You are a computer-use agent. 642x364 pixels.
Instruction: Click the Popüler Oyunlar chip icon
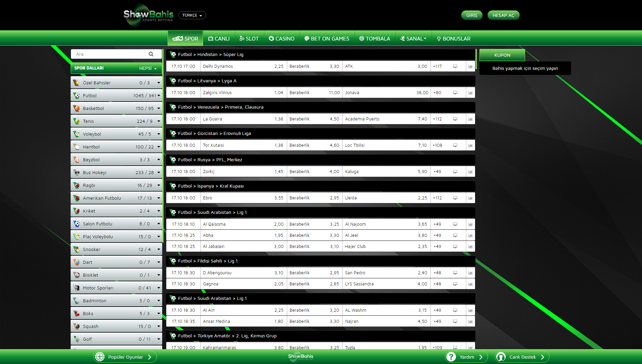coord(100,357)
